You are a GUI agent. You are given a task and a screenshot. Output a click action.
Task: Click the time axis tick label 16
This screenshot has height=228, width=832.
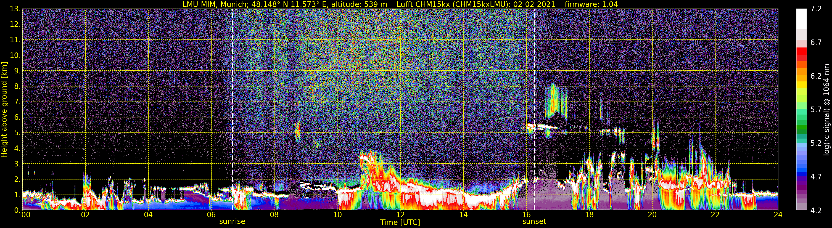point(526,215)
